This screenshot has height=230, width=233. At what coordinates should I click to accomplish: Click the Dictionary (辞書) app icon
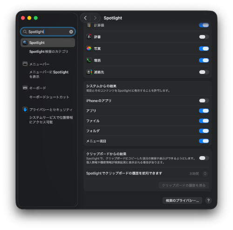[89, 37]
